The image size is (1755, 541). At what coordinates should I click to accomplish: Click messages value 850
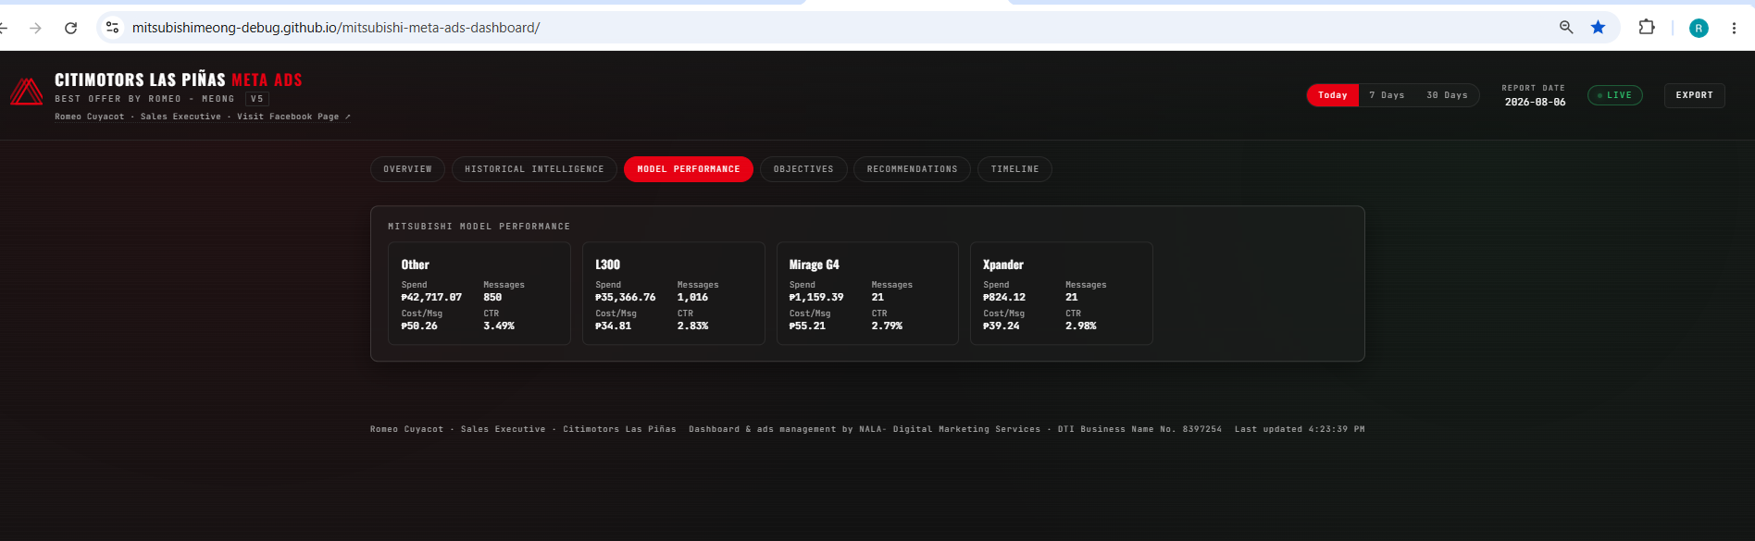click(x=492, y=298)
